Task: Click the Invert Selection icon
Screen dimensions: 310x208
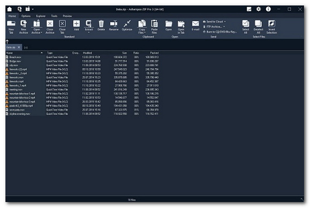Action: pos(272,24)
